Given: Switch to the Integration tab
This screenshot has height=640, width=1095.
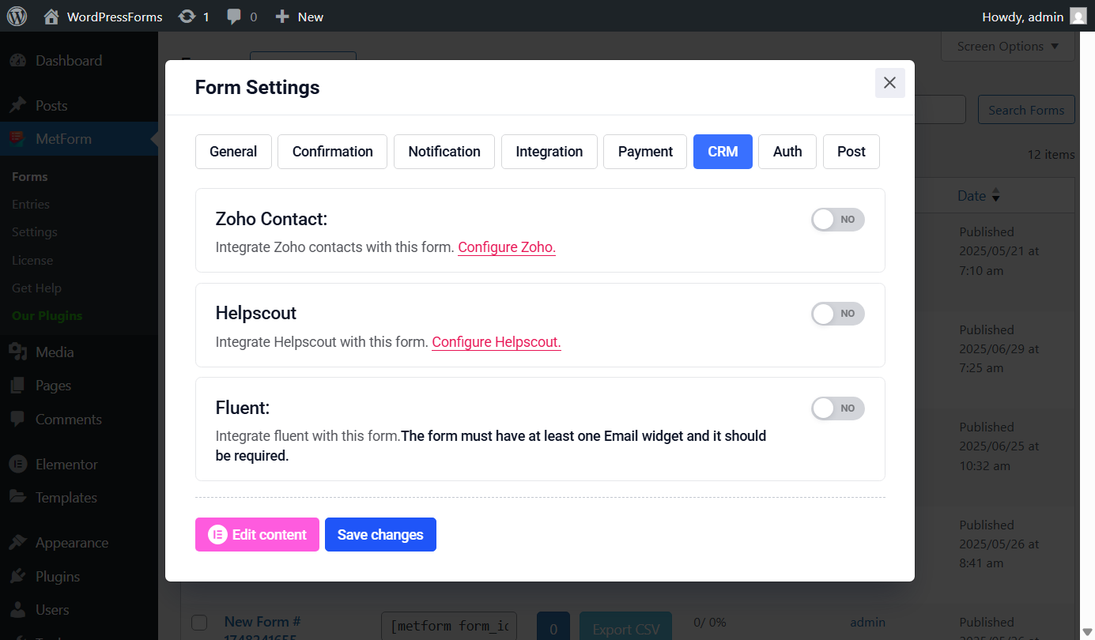Looking at the screenshot, I should click(x=549, y=152).
